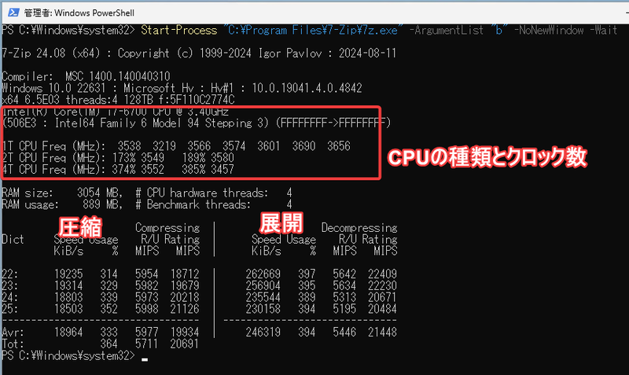Click the RAM usage value '889 MB'
Viewport: 629px width, 375px height.
click(x=103, y=204)
